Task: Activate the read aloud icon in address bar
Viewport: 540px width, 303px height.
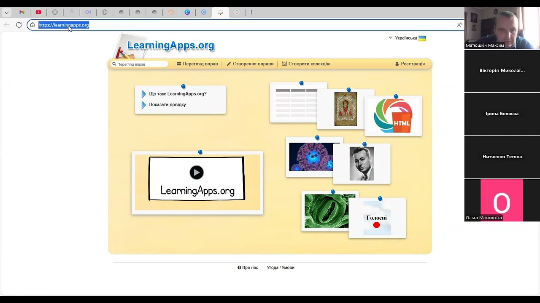Action: 459,25
